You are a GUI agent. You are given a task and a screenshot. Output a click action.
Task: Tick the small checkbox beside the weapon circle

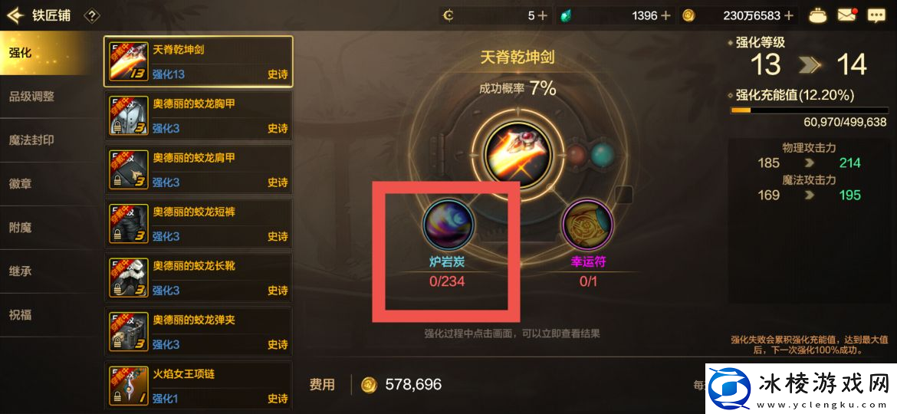click(624, 195)
